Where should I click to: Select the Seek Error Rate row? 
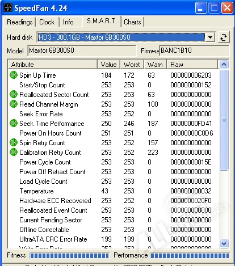114,113
